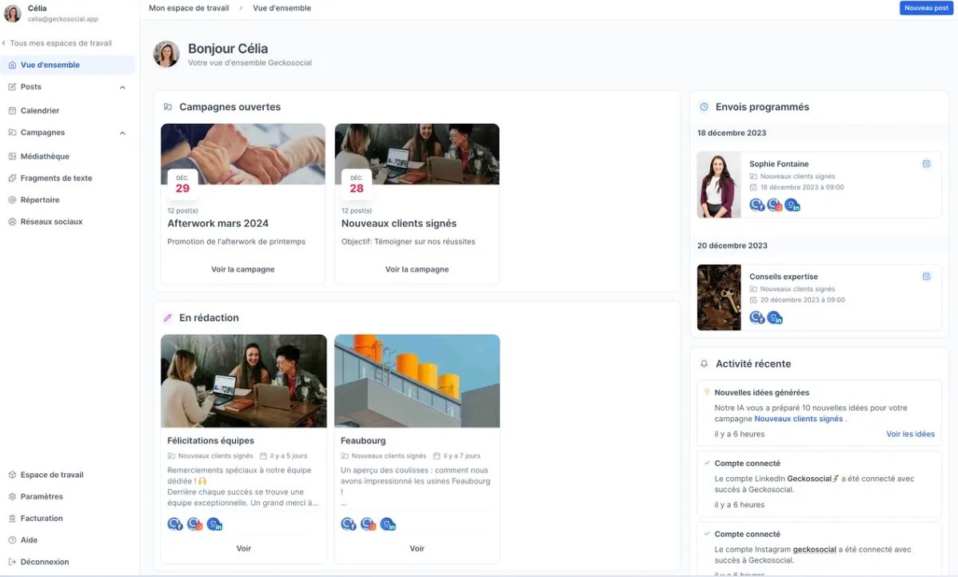
Task: Click the Répertoire at-sign icon
Action: click(x=12, y=200)
